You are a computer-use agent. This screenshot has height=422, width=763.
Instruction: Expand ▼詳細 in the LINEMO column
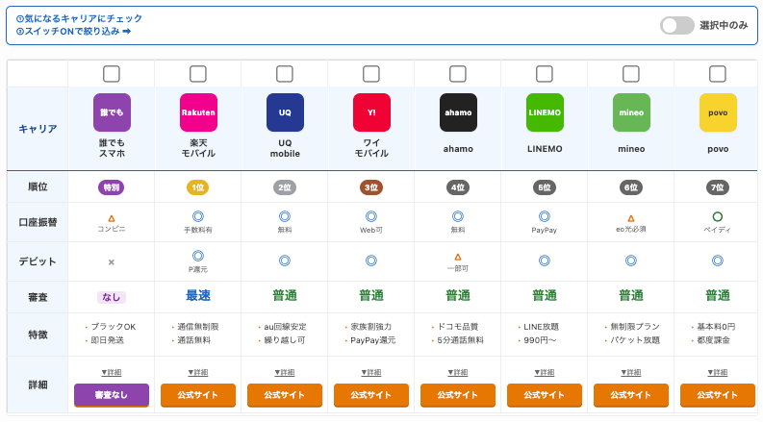pyautogui.click(x=545, y=372)
